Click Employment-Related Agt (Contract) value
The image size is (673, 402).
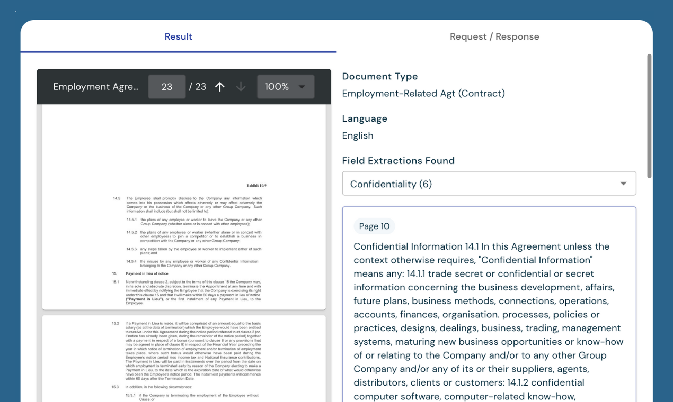tap(423, 94)
